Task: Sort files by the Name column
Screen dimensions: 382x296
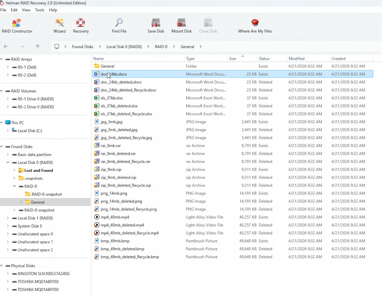Action: tap(138, 59)
